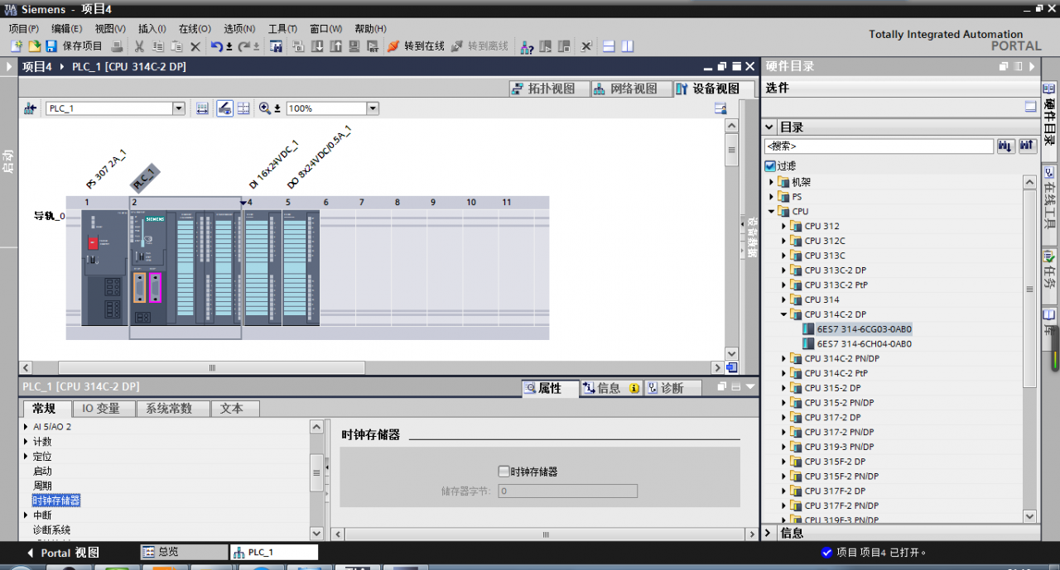Collapse the CPU folder in catalog
The width and height of the screenshot is (1060, 570).
click(x=772, y=212)
